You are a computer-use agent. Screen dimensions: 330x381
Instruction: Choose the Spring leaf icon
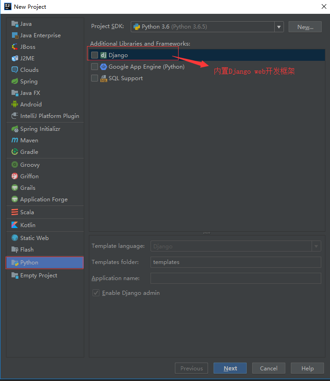15,82
